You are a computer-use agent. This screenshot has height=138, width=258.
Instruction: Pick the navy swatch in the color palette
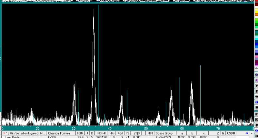pyautogui.click(x=256, y=54)
